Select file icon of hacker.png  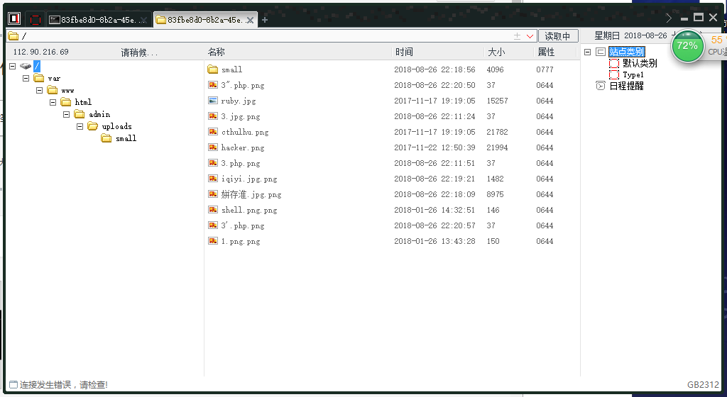click(x=213, y=147)
